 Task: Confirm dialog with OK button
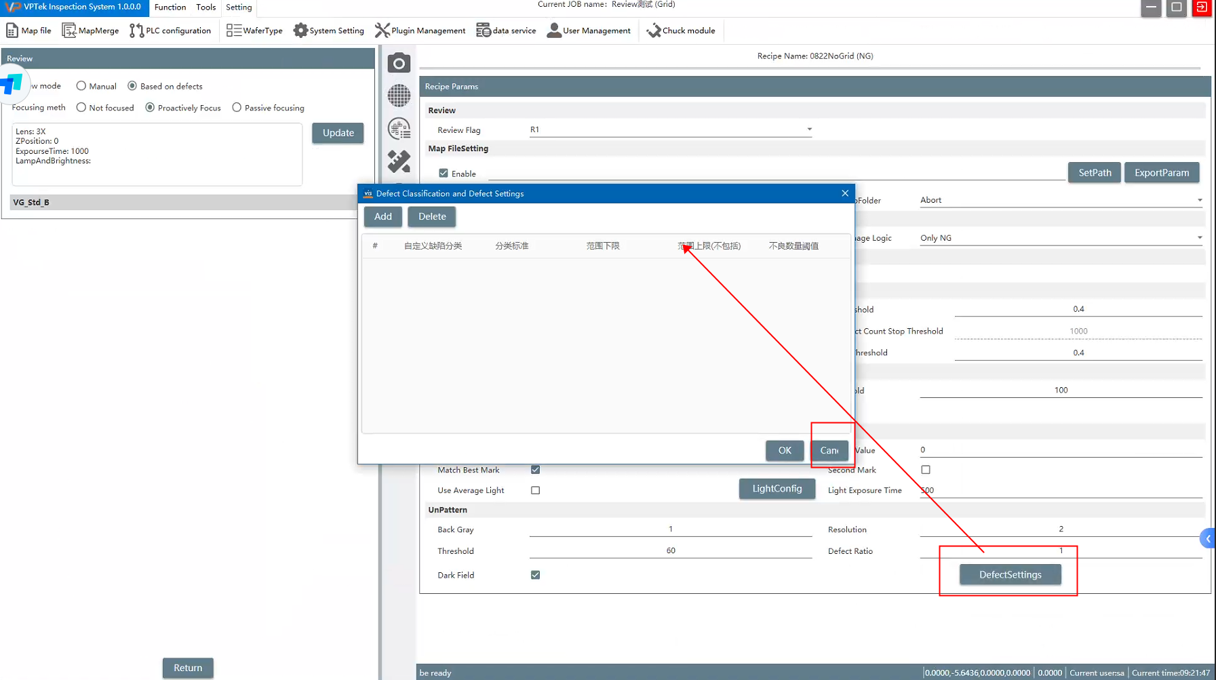tap(785, 450)
